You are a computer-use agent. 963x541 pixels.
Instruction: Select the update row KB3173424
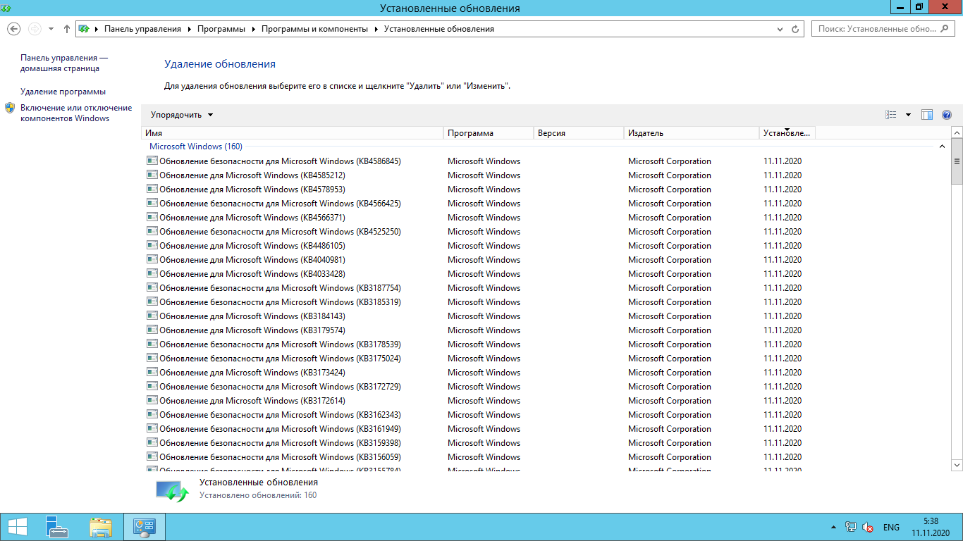[479, 373]
